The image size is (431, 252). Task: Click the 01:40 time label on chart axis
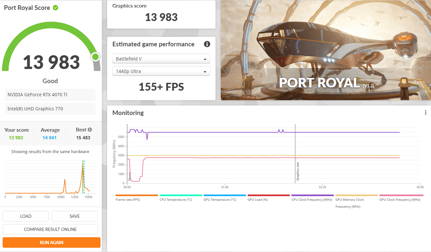coord(225,187)
